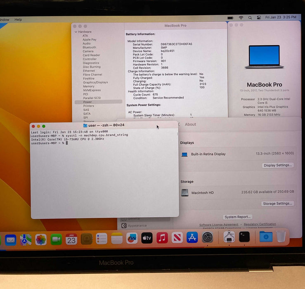The image size is (305, 289).
Task: Launch Reminders from the Dock
Action: (102, 239)
